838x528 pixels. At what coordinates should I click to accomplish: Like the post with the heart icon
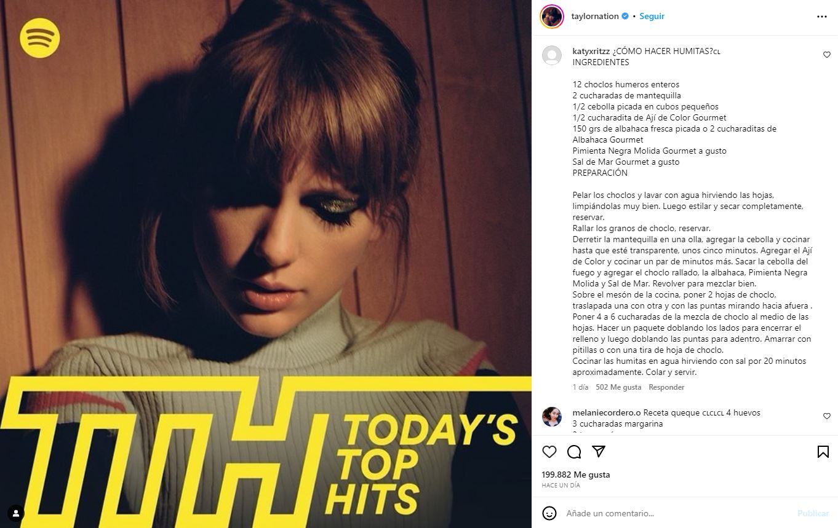pyautogui.click(x=549, y=452)
